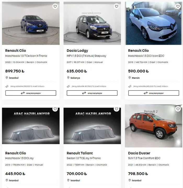This screenshot has width=183, height=188.
Task: Favorite the Renault Clio 1.5 DCI Joy listing
Action: [x=55, y=109]
